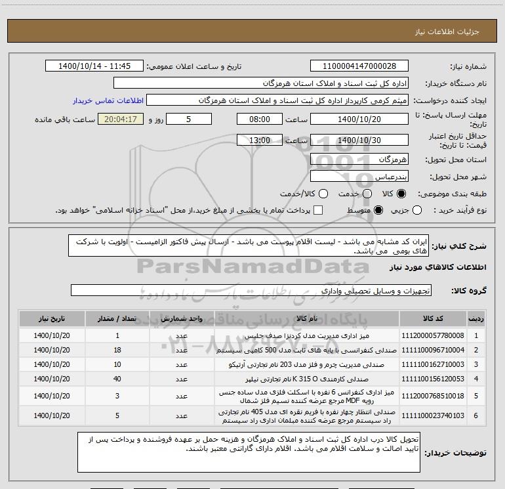
Task: Click the page header جزئیات اطلاعات نیاز
Action: coord(447,32)
